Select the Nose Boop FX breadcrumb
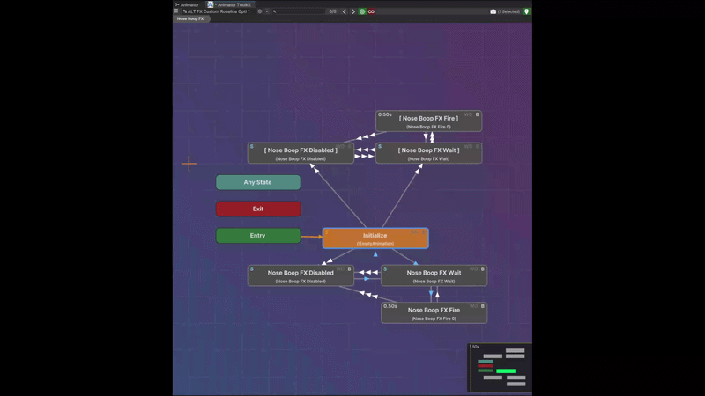This screenshot has height=396, width=705. 190,18
